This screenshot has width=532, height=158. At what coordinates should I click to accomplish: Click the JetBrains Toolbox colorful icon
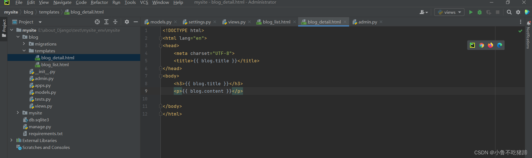point(527,12)
